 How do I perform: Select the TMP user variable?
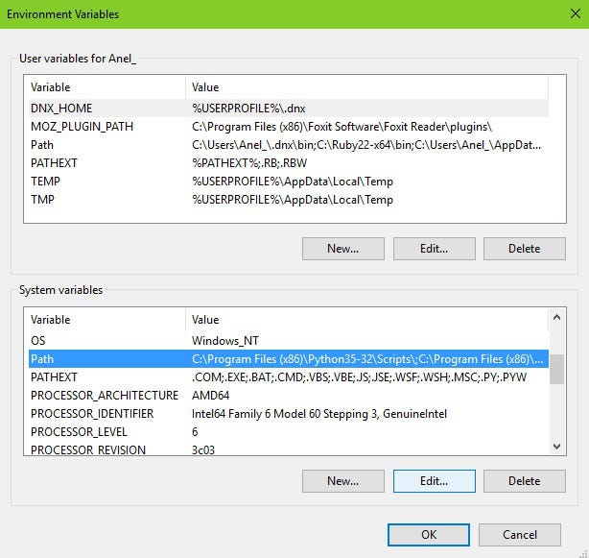[289, 200]
